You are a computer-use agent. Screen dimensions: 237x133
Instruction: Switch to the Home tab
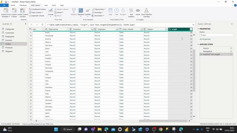(13, 5)
